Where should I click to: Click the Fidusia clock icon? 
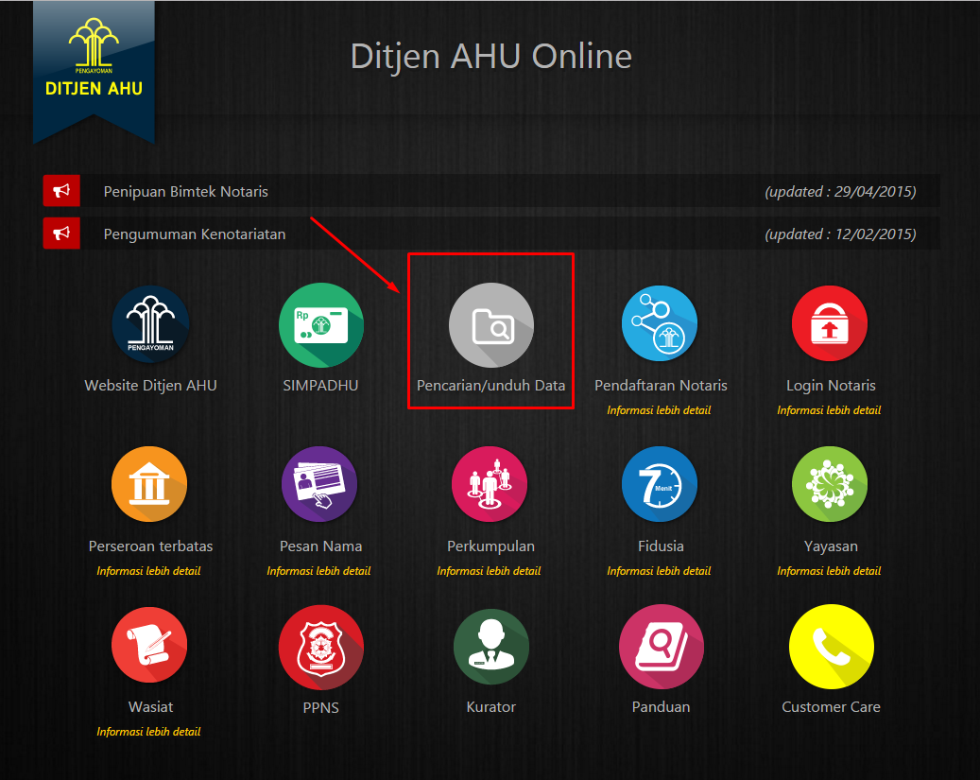(x=660, y=484)
